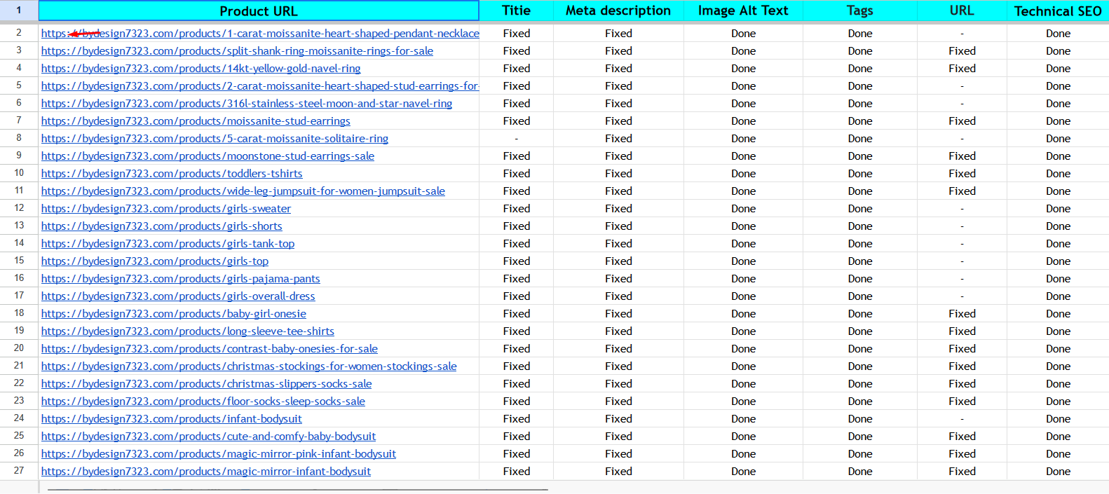The width and height of the screenshot is (1109, 494).
Task: Select the Image Alt Text column header
Action: tap(743, 11)
